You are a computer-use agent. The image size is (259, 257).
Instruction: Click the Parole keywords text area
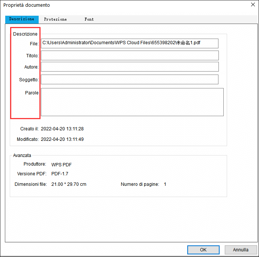point(132,102)
